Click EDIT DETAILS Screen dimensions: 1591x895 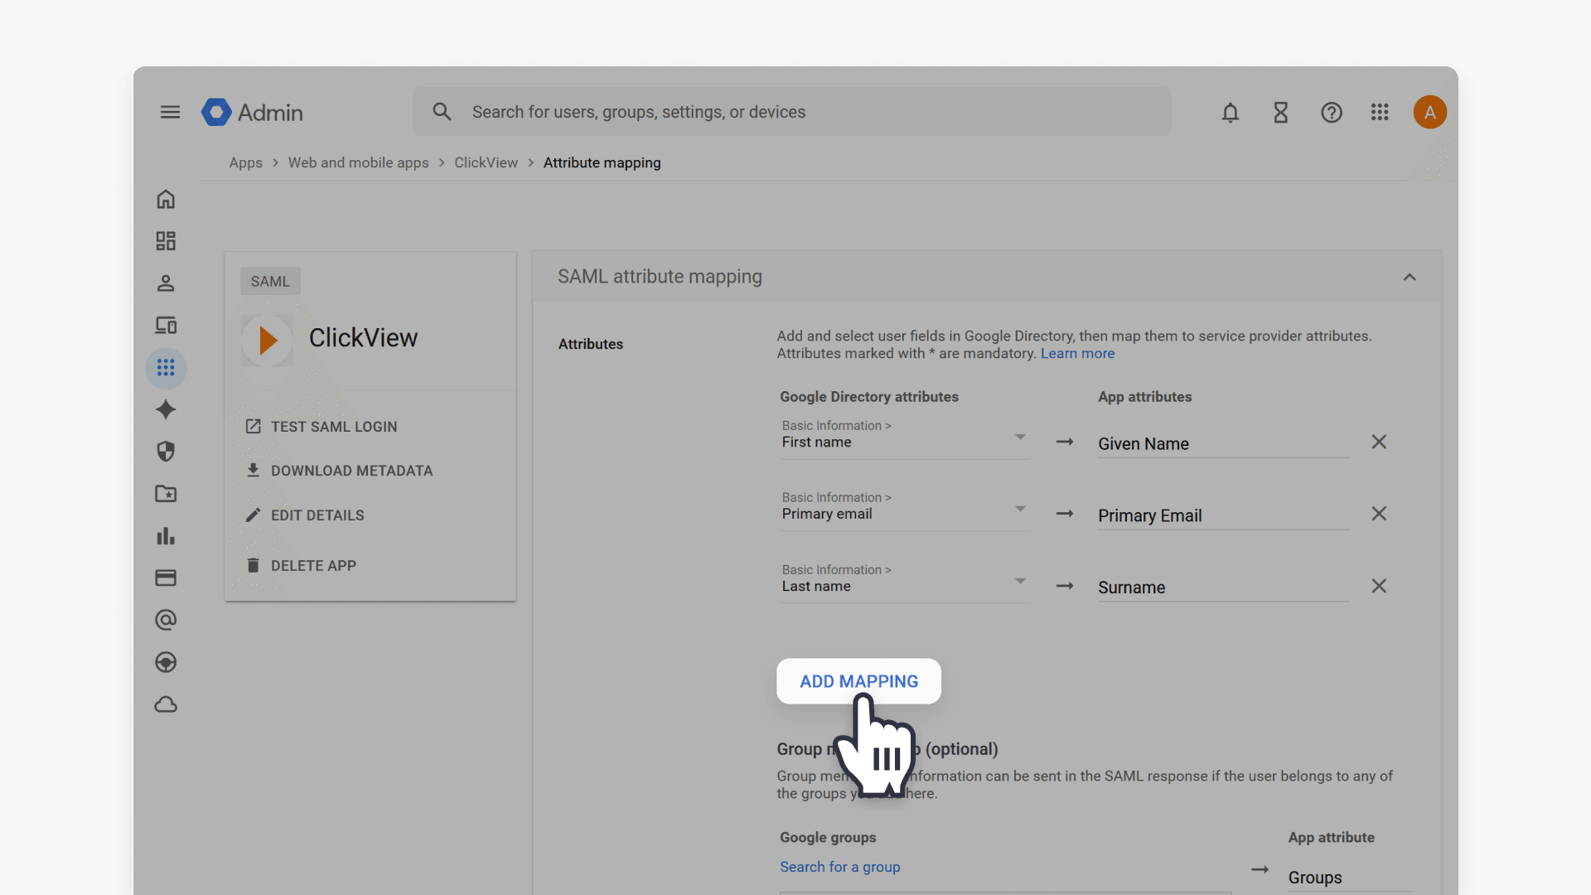[x=305, y=515]
